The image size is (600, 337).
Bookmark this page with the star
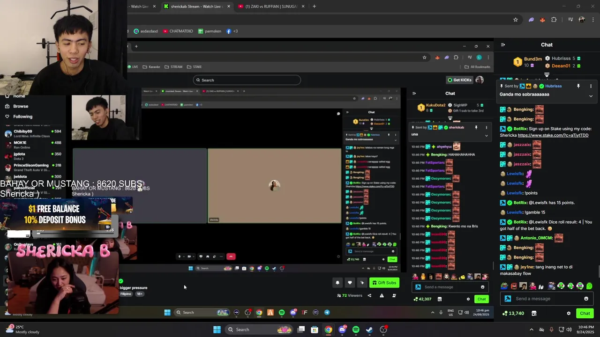click(x=516, y=20)
